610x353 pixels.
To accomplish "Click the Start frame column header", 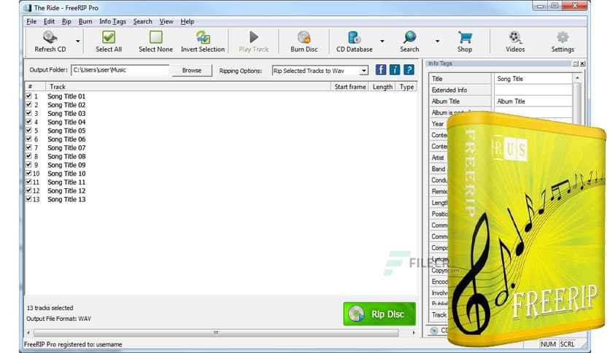I will pos(350,87).
